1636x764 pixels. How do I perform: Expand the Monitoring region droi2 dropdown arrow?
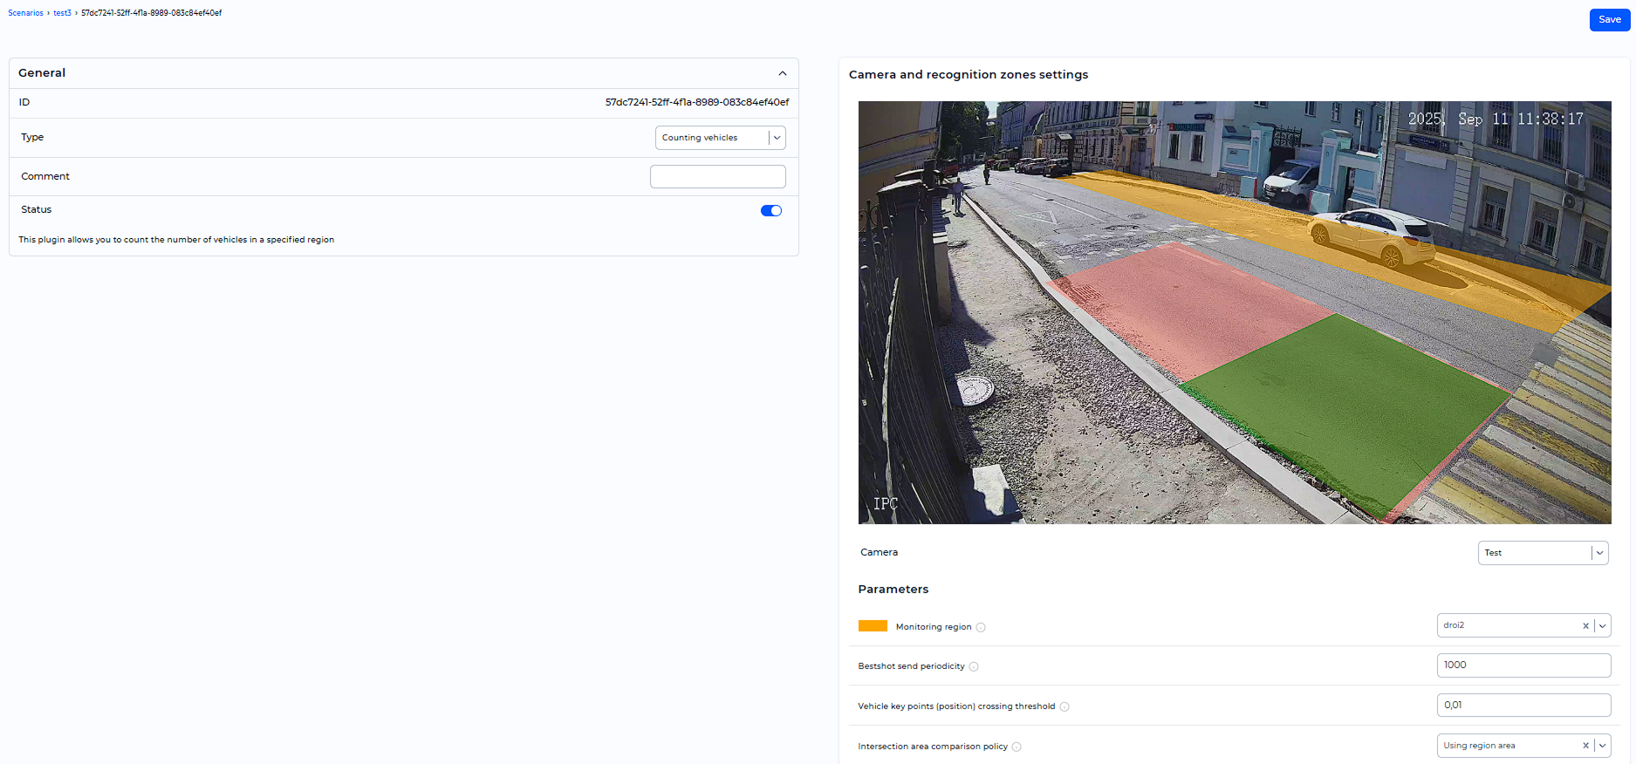[1602, 626]
